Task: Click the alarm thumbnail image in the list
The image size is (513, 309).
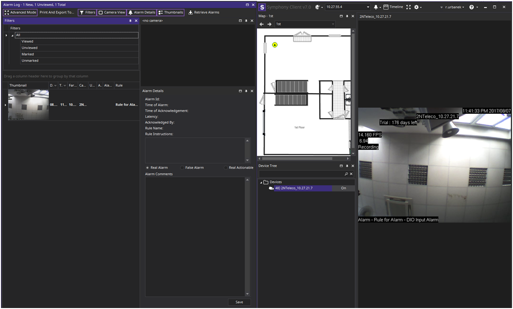Action: click(28, 104)
